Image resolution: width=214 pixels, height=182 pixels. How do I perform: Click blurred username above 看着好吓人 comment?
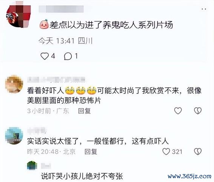click(x=56, y=80)
